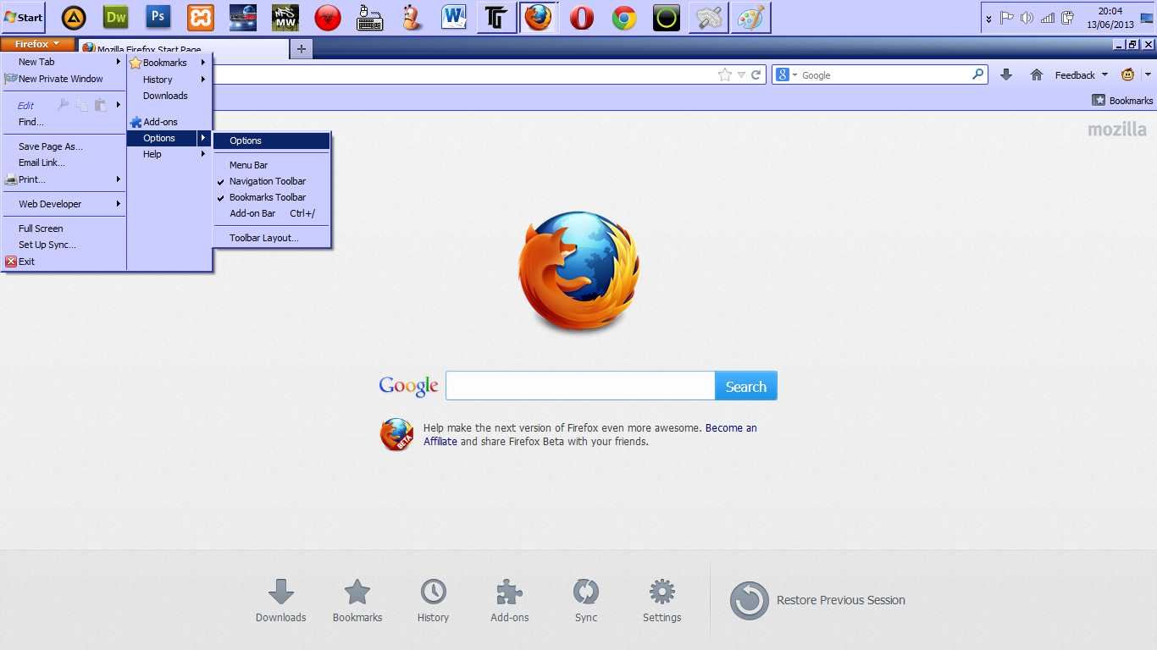1157x650 pixels.
Task: Open the dropdown arrow beside monkey icon
Action: 1148,74
